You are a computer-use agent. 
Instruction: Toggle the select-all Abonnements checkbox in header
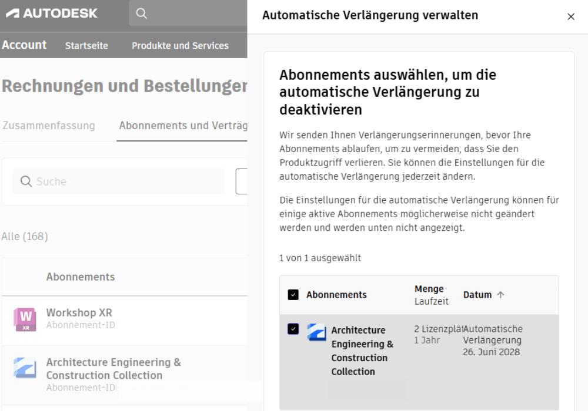point(293,295)
